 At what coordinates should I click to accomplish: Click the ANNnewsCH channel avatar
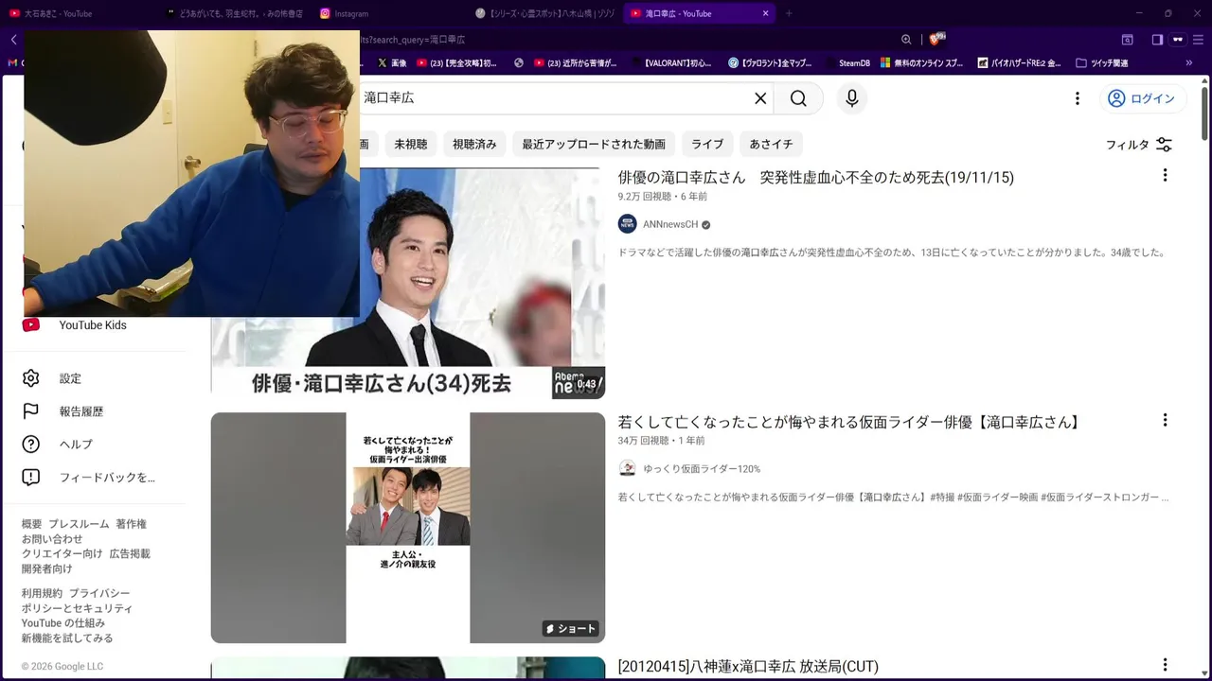pos(627,224)
